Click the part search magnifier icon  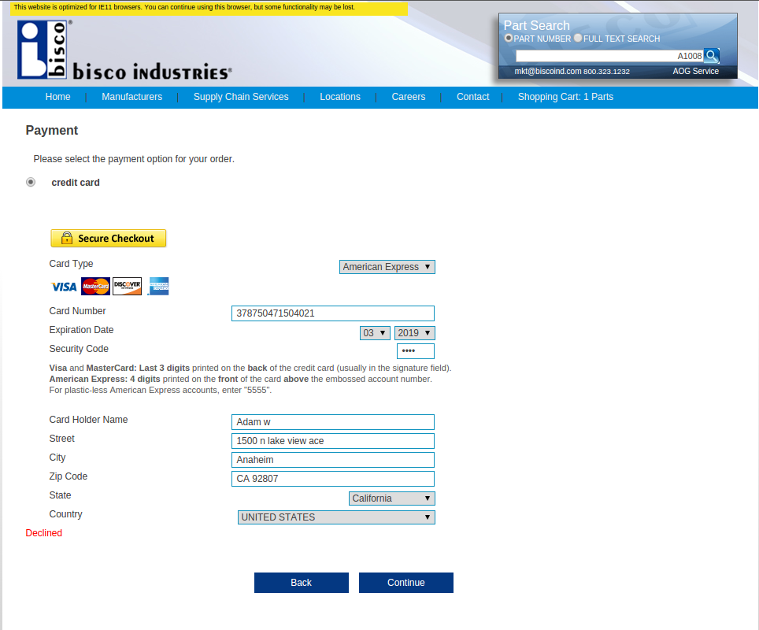pos(711,56)
